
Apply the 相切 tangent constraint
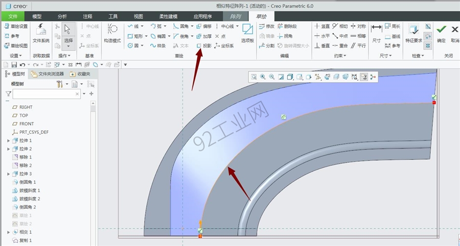340,27
